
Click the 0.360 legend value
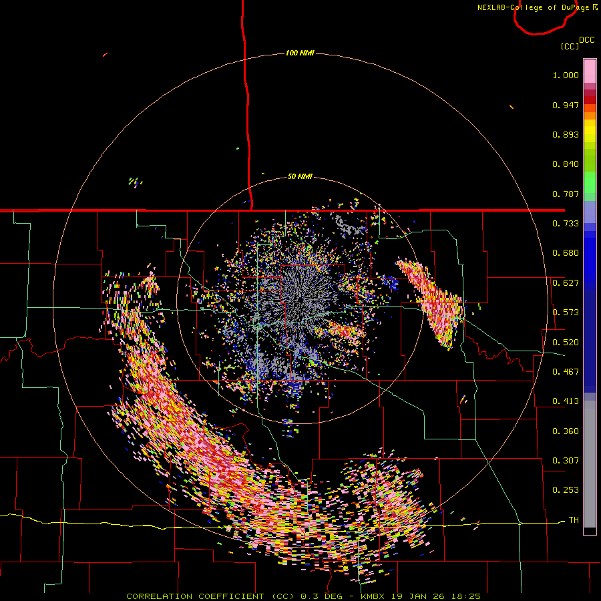point(566,431)
